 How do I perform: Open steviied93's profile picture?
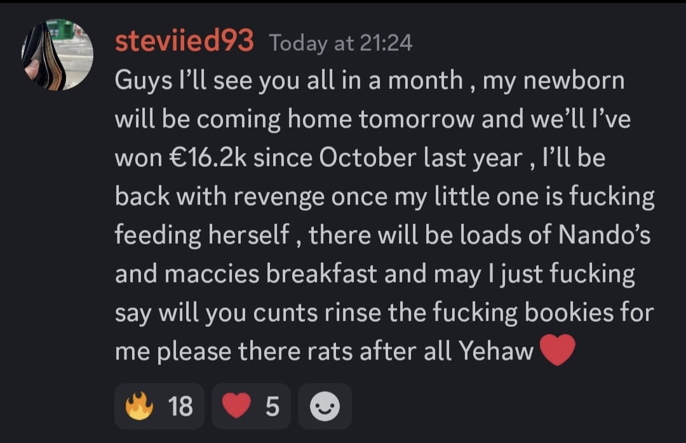point(58,55)
